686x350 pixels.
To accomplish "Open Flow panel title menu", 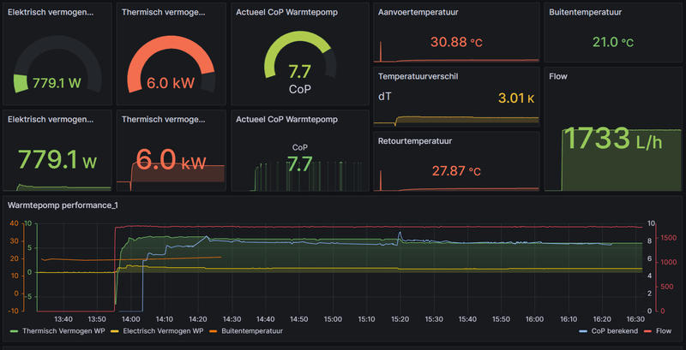I will point(558,76).
